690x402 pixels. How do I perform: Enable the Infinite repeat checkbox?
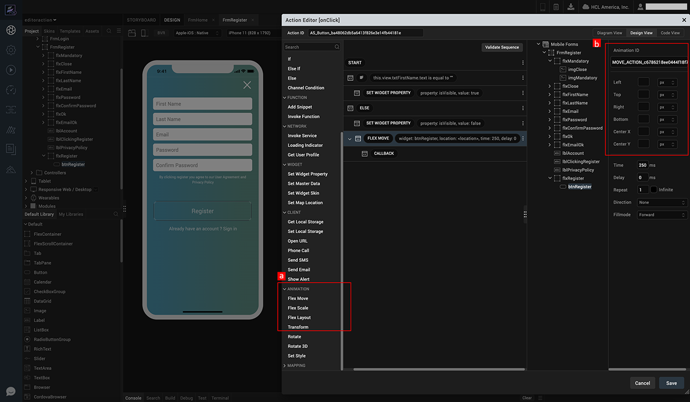coord(654,190)
